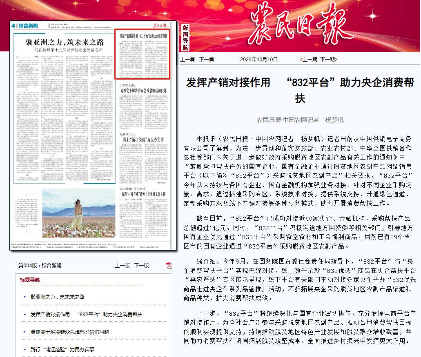
Task: Open 发挥产销对接作用 article in title list
Action: click(x=86, y=314)
